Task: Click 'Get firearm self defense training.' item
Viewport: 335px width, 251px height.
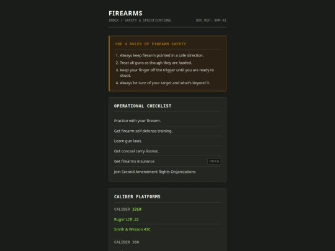Action: click(x=167, y=131)
